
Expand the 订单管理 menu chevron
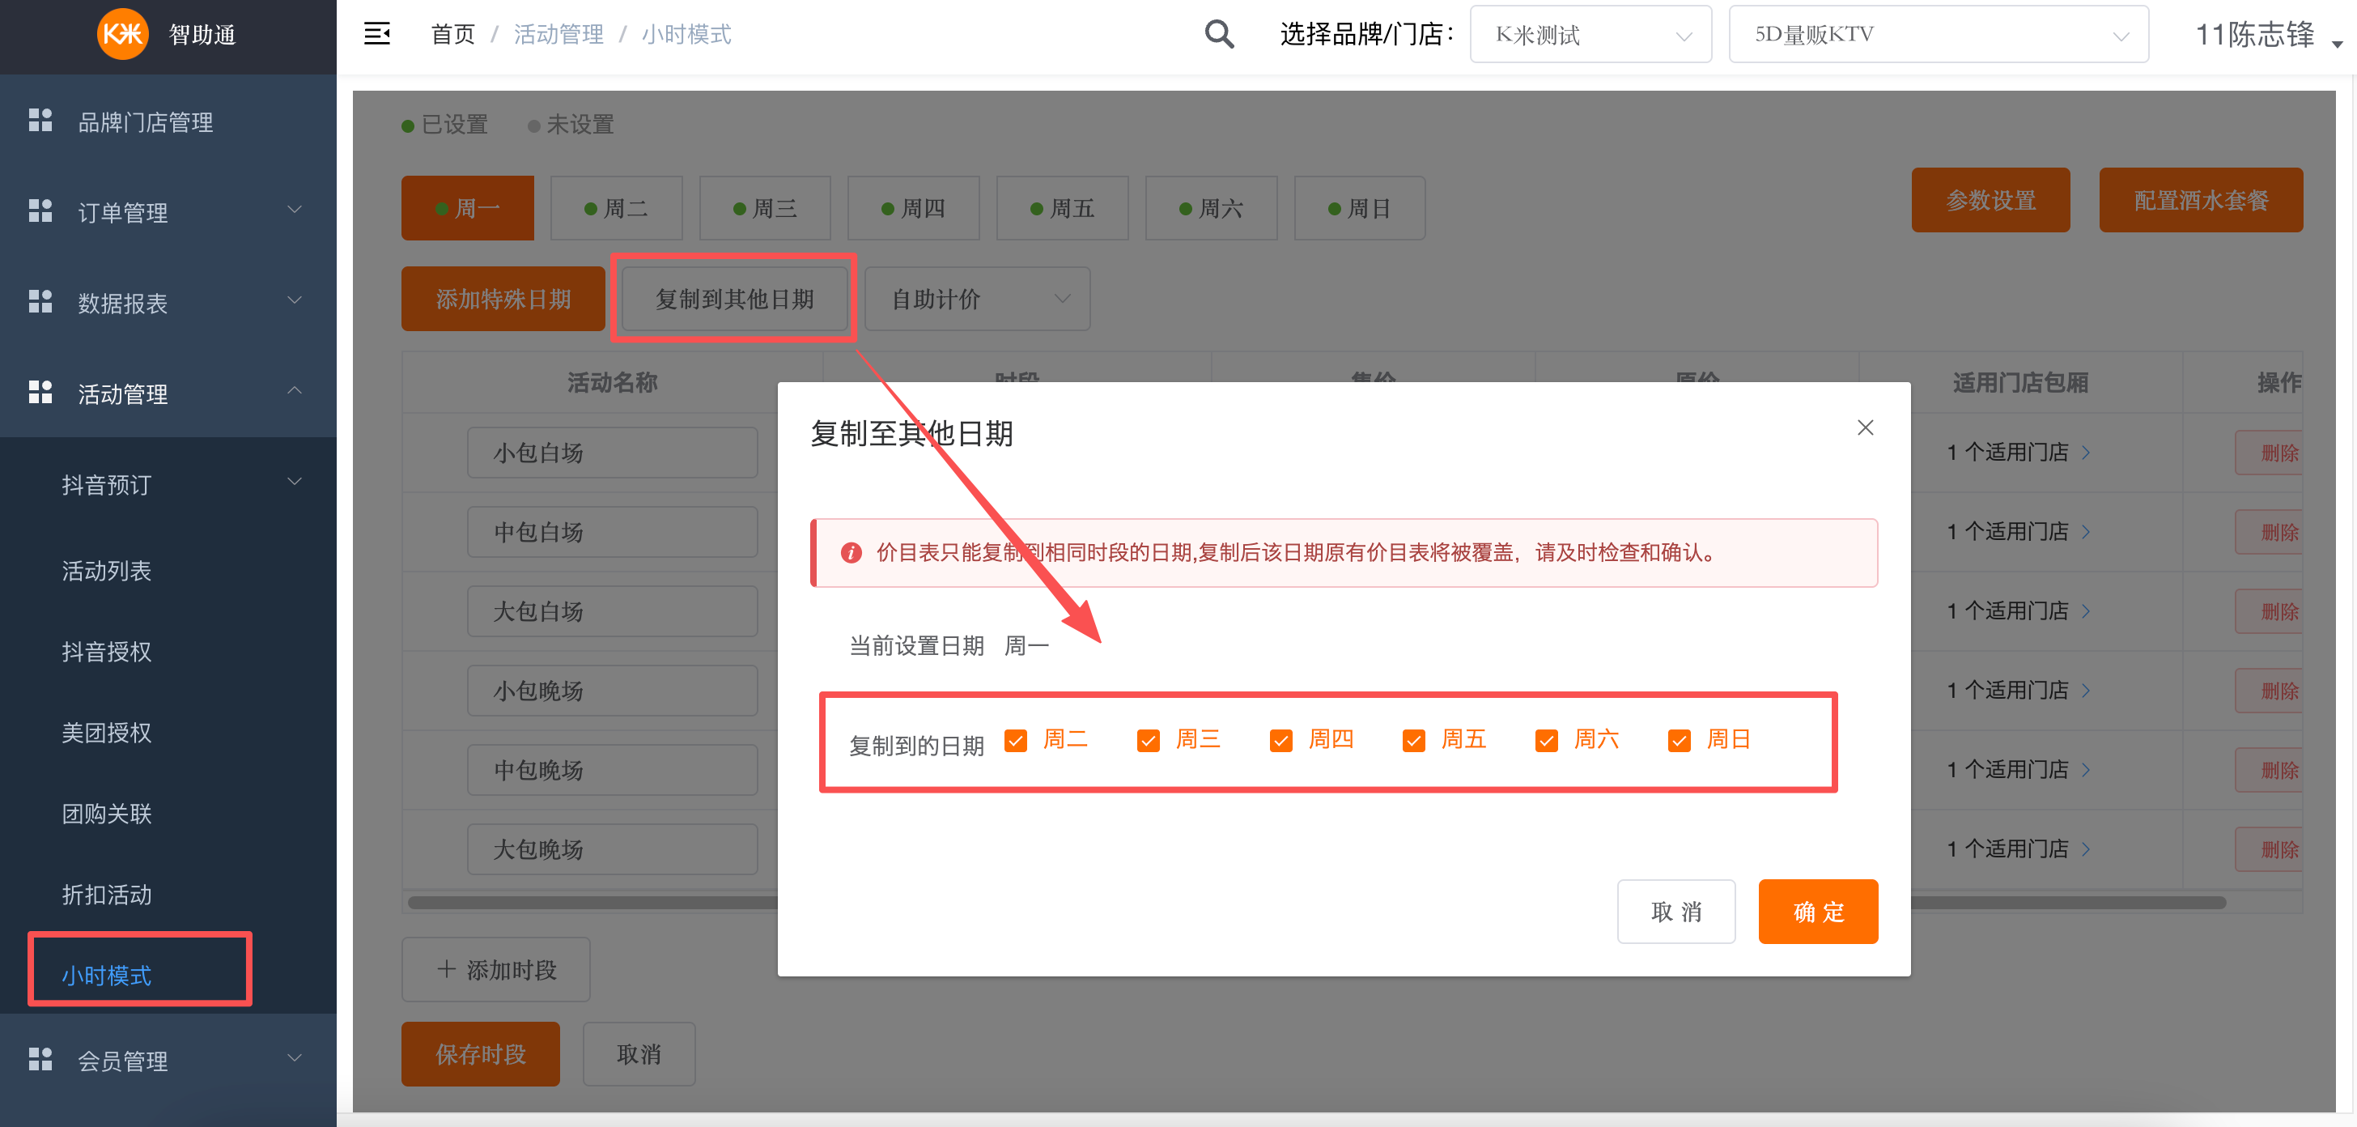pyautogui.click(x=295, y=211)
